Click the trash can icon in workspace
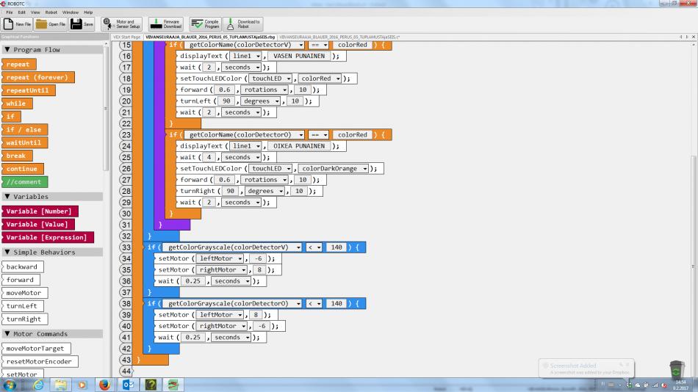 coord(677,369)
